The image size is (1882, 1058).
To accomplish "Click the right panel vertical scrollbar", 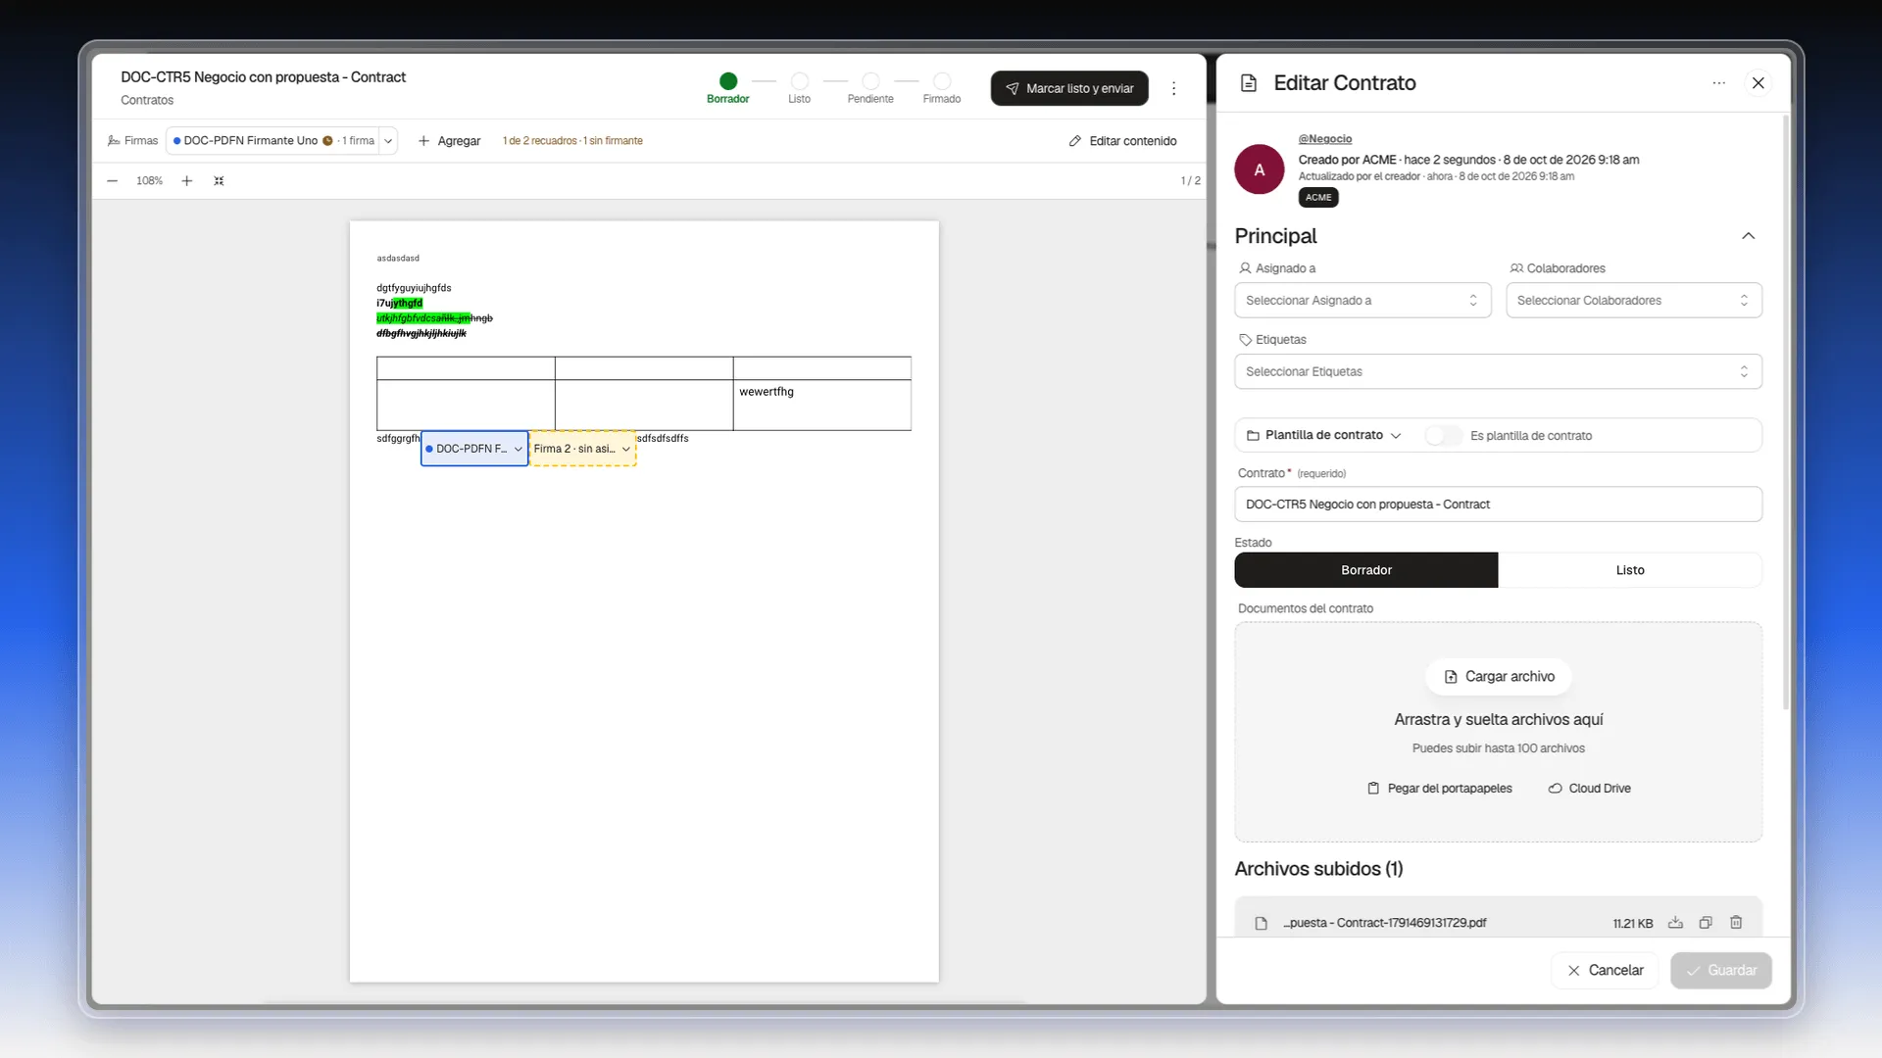I will click(x=1785, y=411).
